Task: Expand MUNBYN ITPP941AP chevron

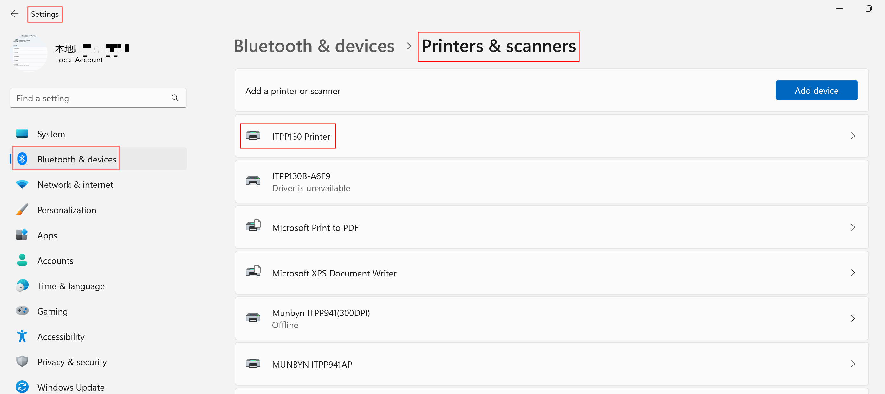Action: point(853,364)
